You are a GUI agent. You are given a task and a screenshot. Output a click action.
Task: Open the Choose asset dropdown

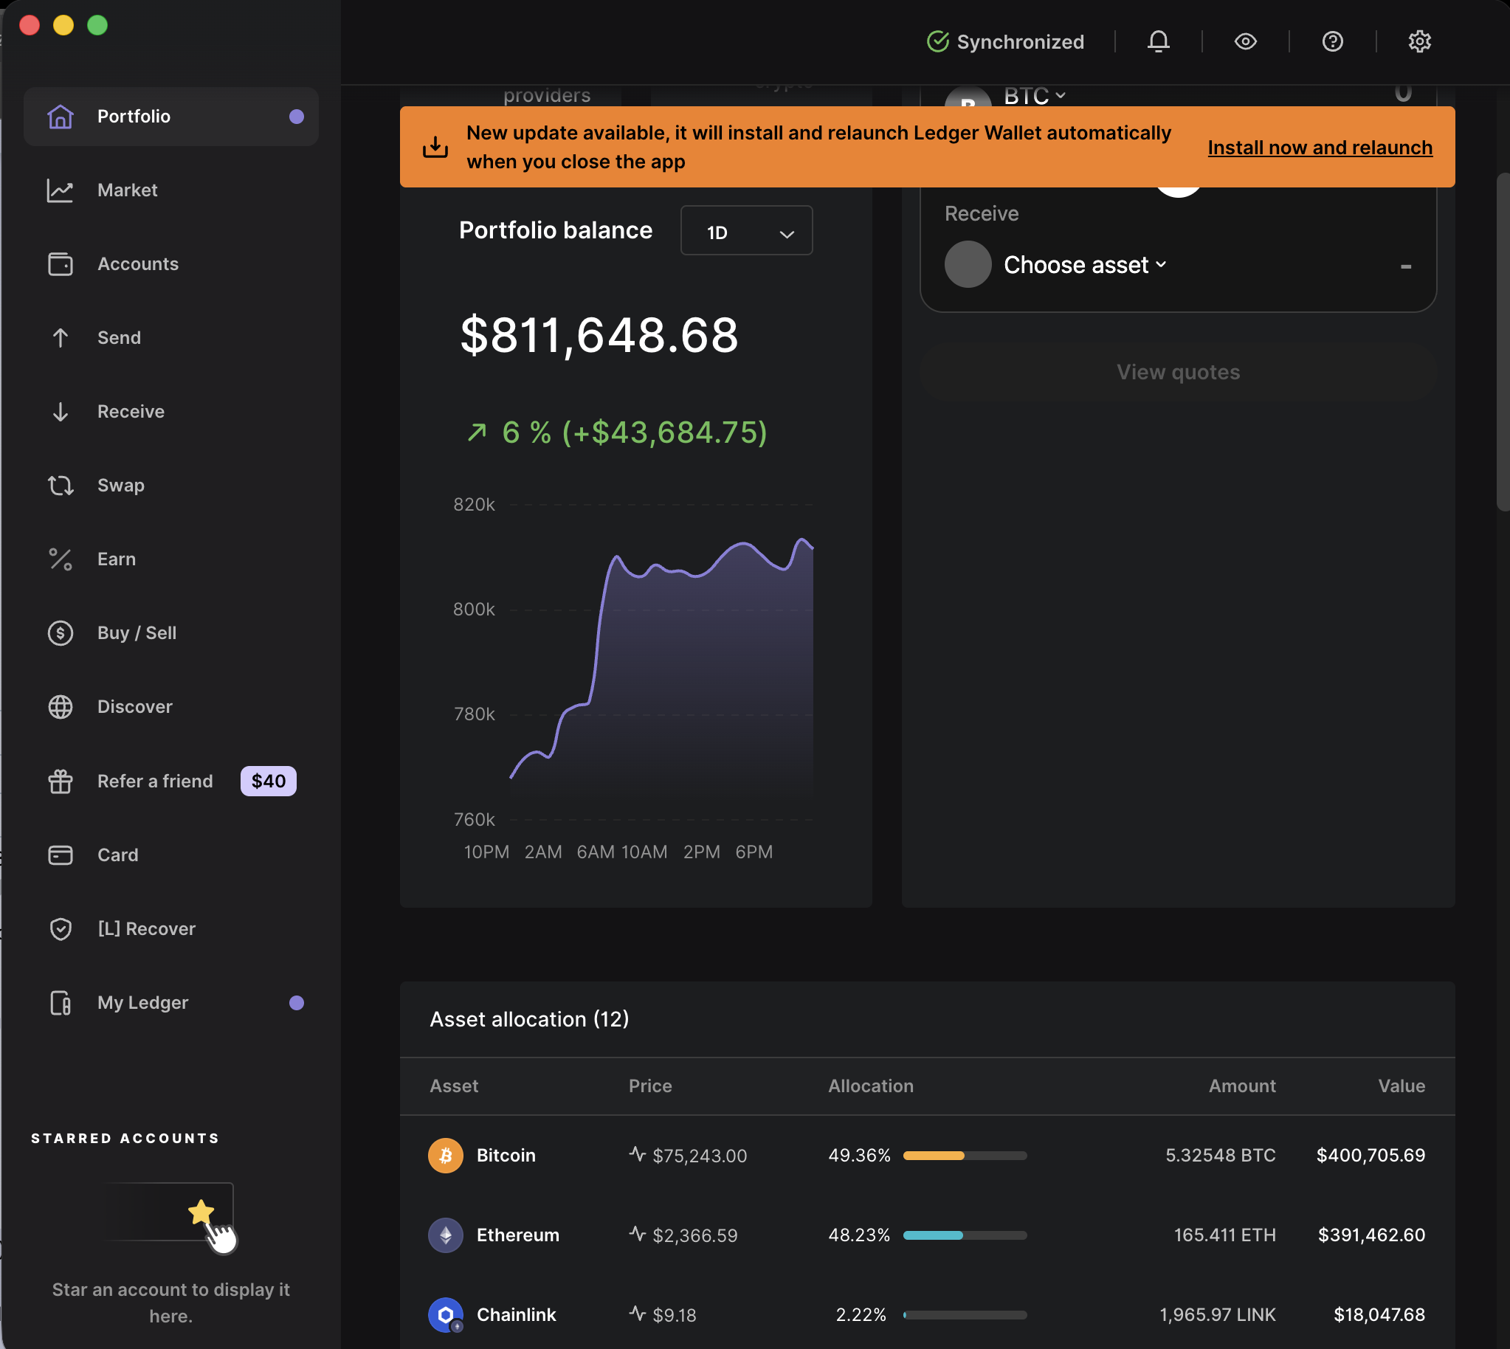pyautogui.click(x=1084, y=265)
